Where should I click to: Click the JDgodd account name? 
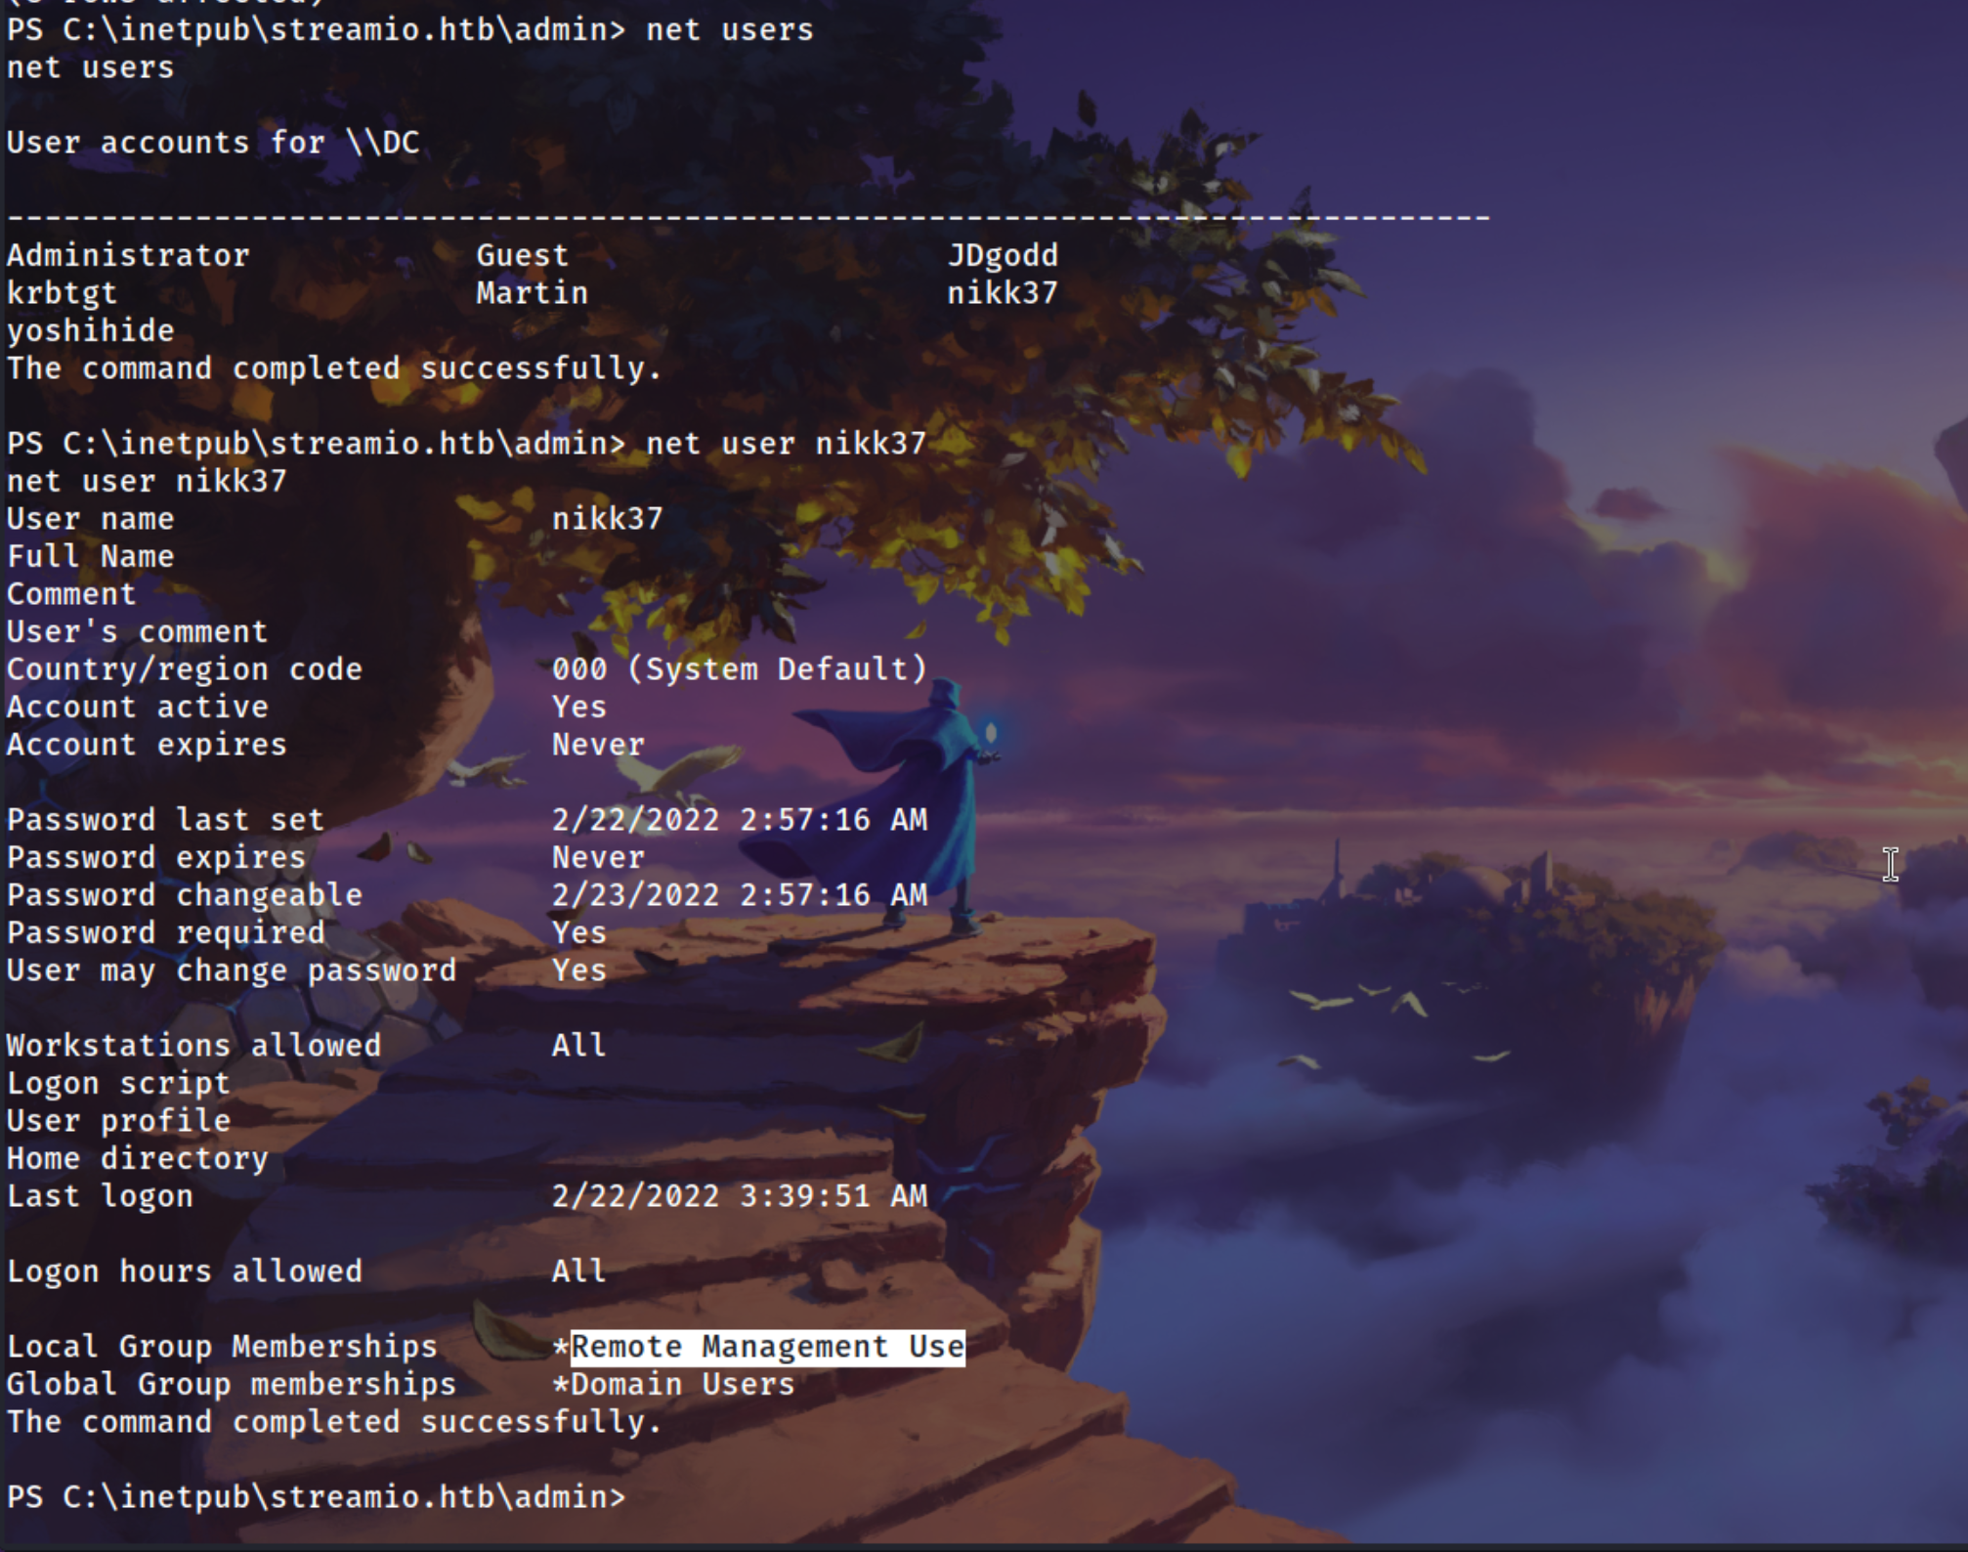(1003, 255)
